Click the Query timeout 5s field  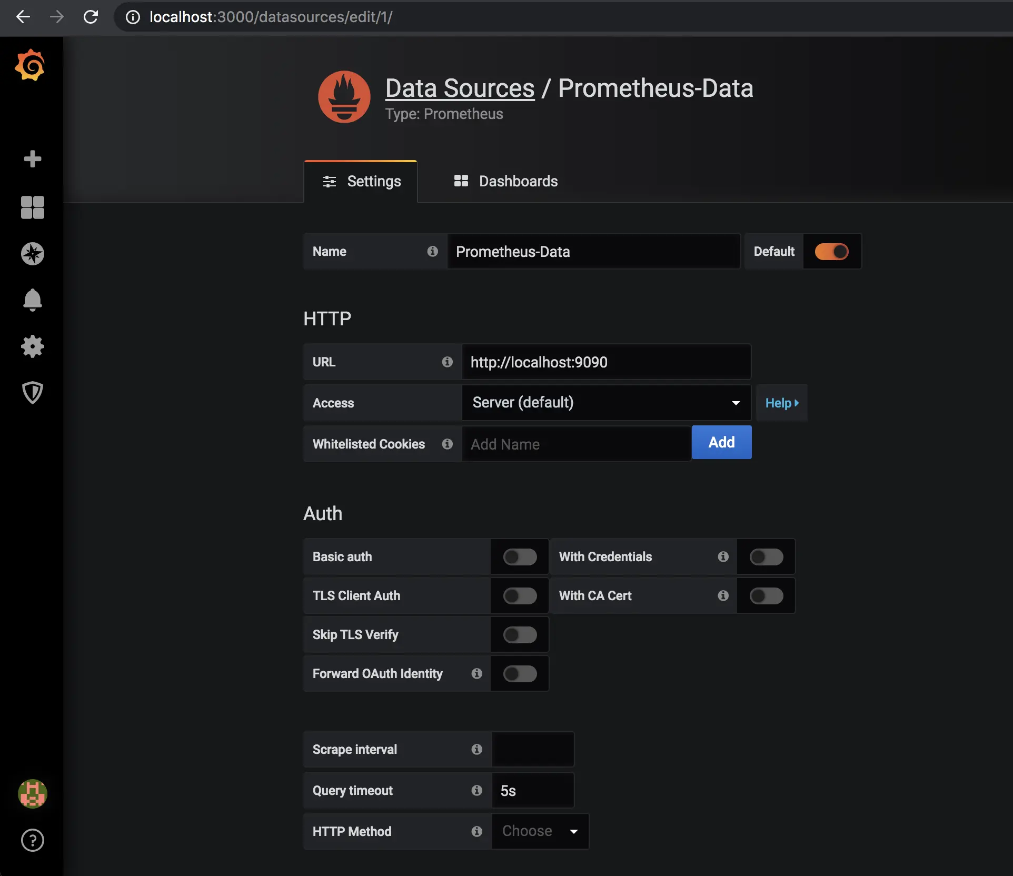click(x=533, y=790)
